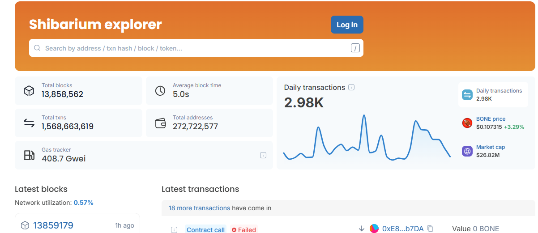Click the $0.107315 BONE price value

[x=489, y=127]
